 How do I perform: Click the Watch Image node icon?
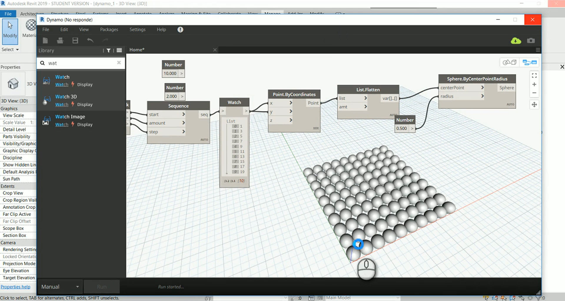(x=46, y=121)
